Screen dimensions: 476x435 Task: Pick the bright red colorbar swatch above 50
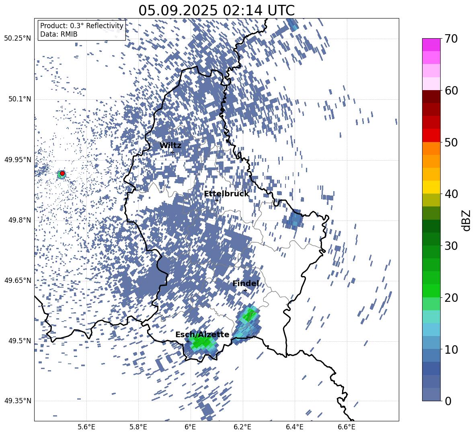pos(431,136)
